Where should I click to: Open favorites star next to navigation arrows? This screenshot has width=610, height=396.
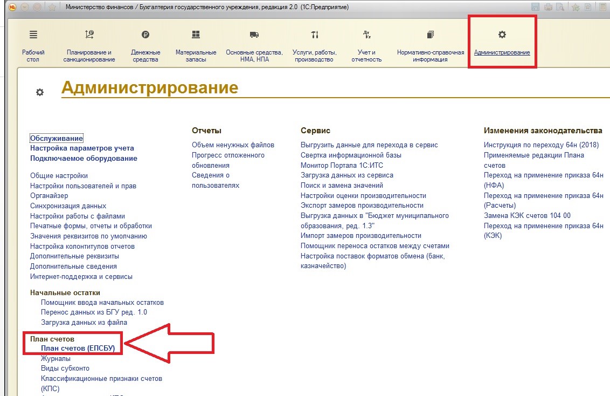pos(52,7)
